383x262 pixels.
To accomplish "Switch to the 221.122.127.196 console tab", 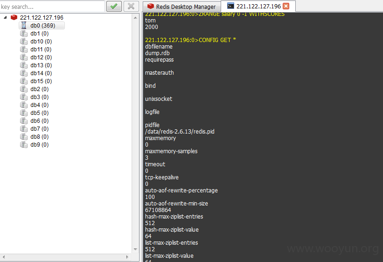I will pos(258,6).
